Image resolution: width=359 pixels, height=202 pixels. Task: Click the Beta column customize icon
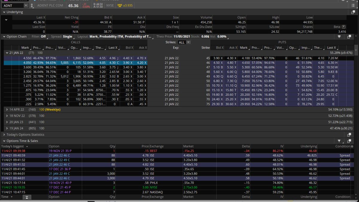343,27
